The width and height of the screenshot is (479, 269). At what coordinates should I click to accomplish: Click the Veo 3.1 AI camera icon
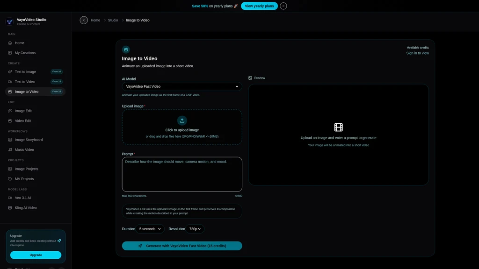pyautogui.click(x=10, y=198)
